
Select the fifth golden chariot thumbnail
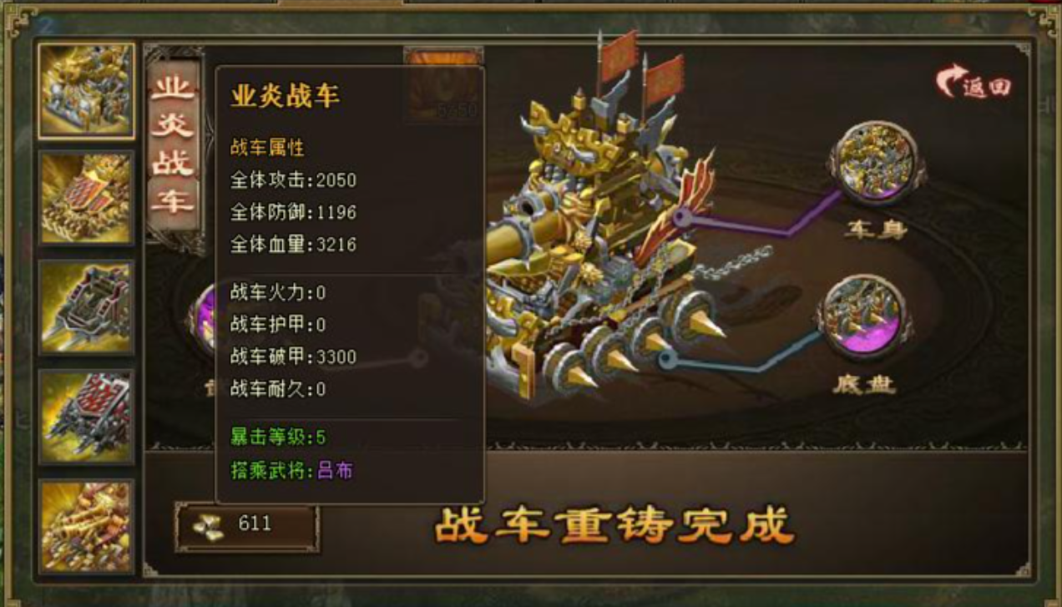click(86, 526)
